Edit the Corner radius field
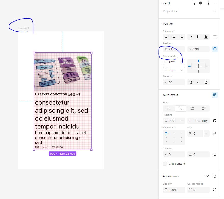Image resolution: width=224 pixels, height=199 pixels. pos(198,190)
